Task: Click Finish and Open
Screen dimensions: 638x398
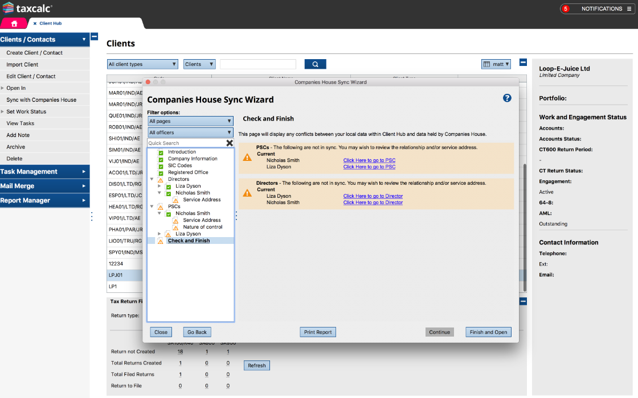Action: click(488, 332)
